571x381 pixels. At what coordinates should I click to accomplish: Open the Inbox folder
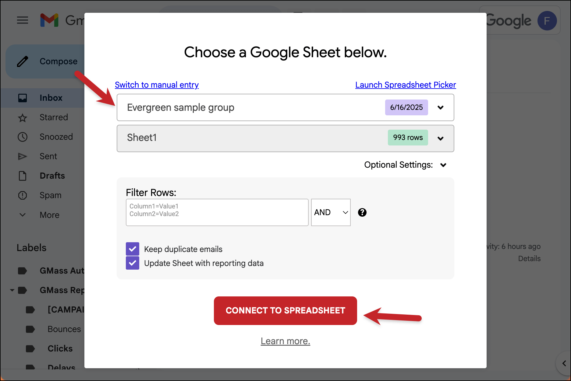(x=51, y=98)
